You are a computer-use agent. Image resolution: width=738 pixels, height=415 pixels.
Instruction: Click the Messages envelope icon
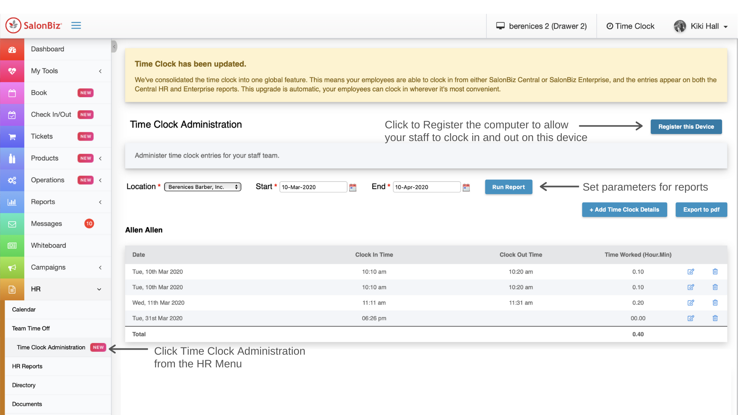[12, 224]
